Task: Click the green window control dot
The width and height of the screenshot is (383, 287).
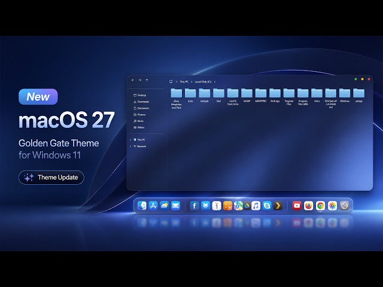Action: (355, 79)
